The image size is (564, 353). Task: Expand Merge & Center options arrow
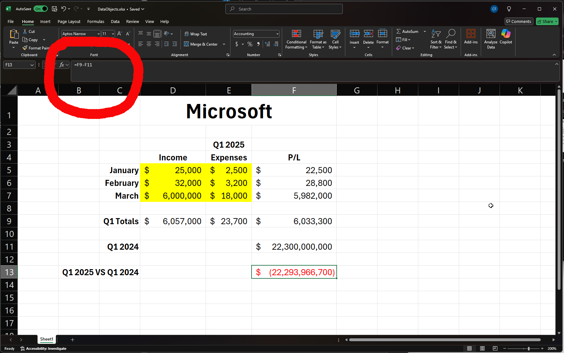coord(224,44)
